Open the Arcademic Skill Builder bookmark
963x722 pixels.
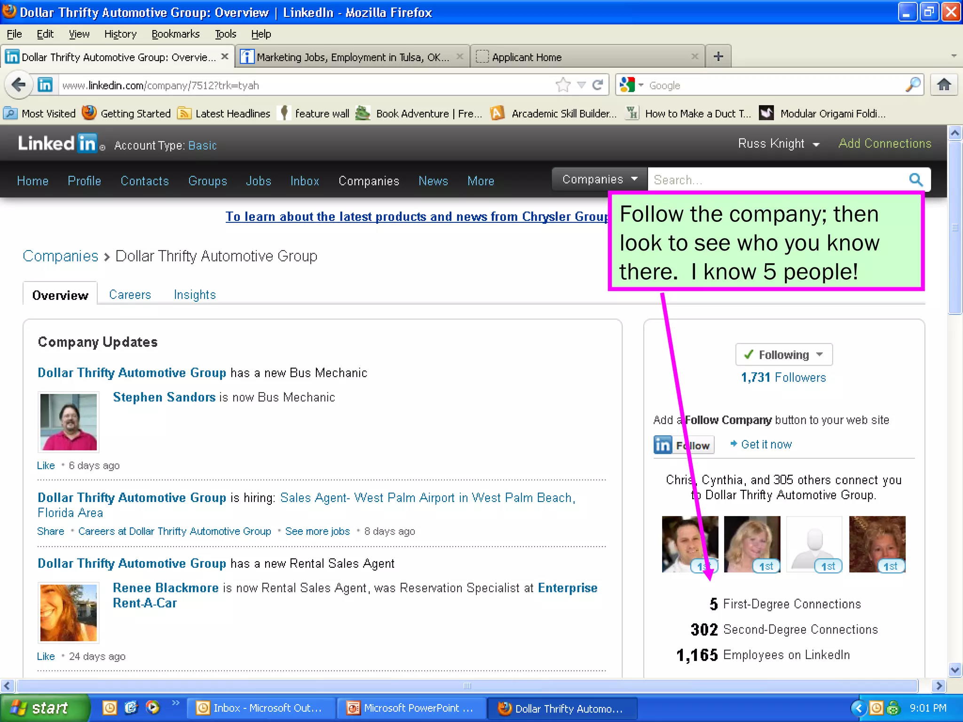pos(553,113)
